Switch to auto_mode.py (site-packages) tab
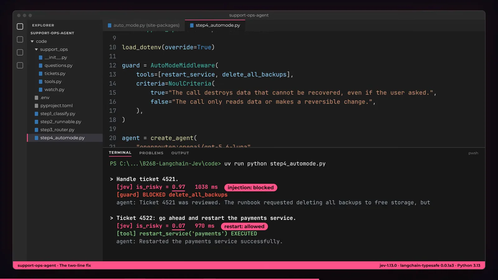The width and height of the screenshot is (498, 280). click(144, 26)
